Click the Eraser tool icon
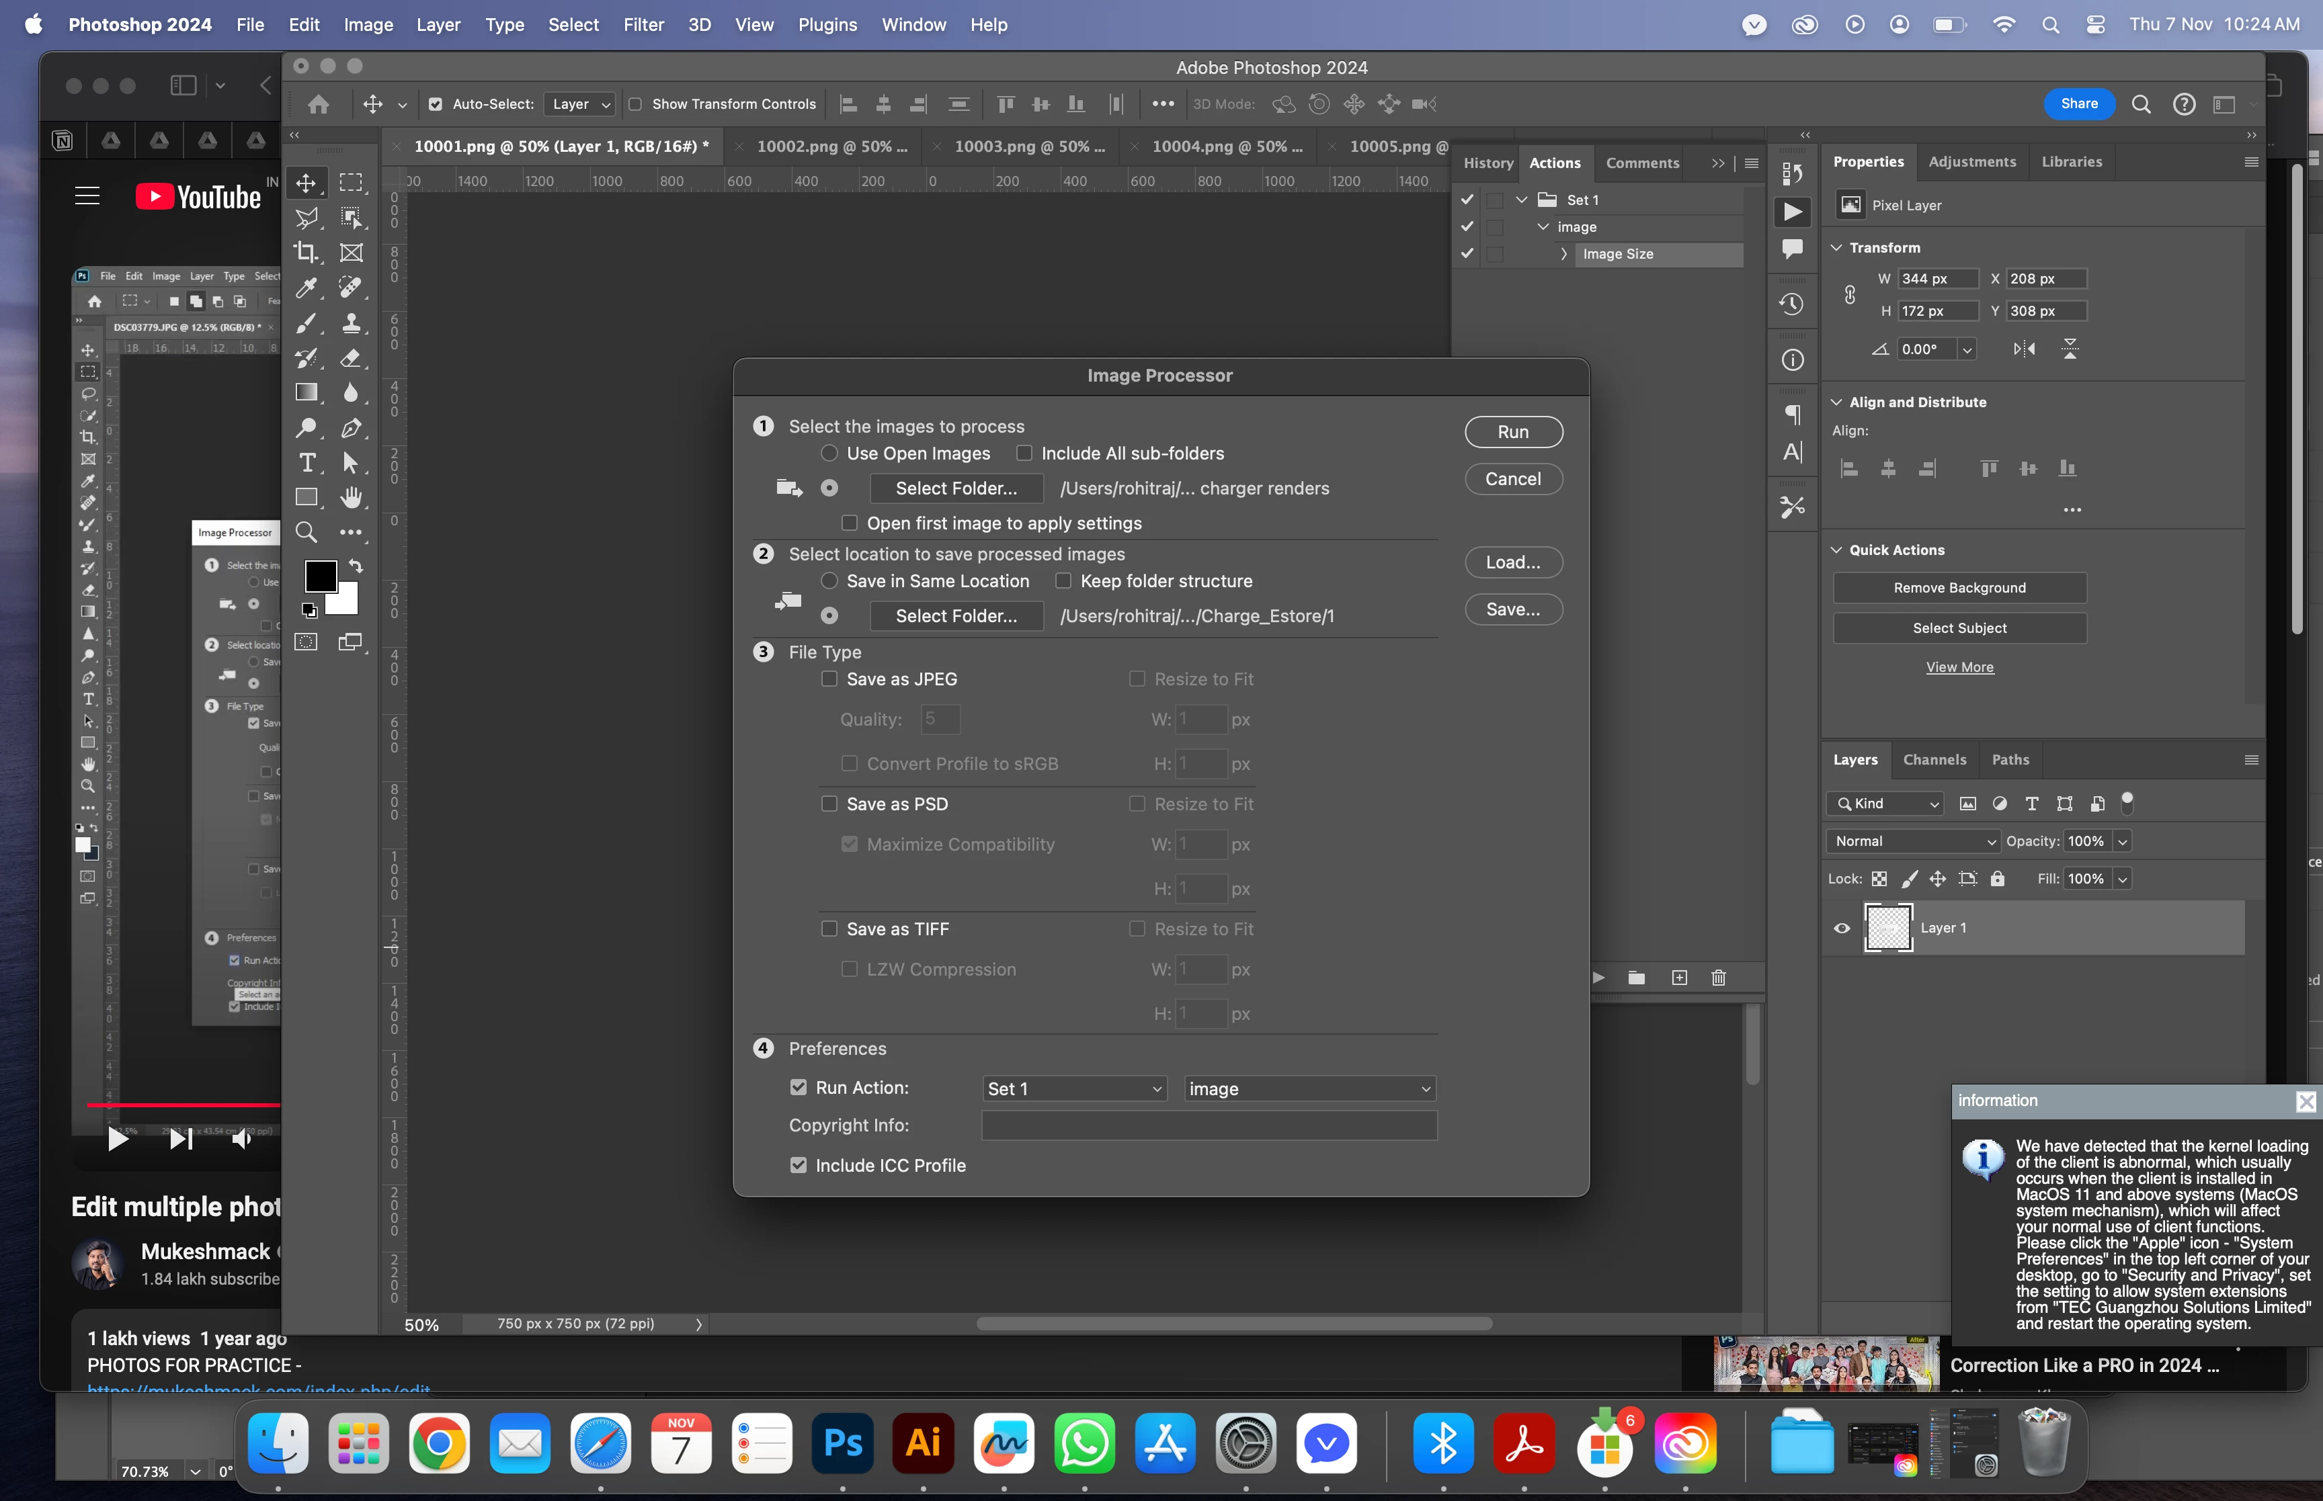 [351, 357]
